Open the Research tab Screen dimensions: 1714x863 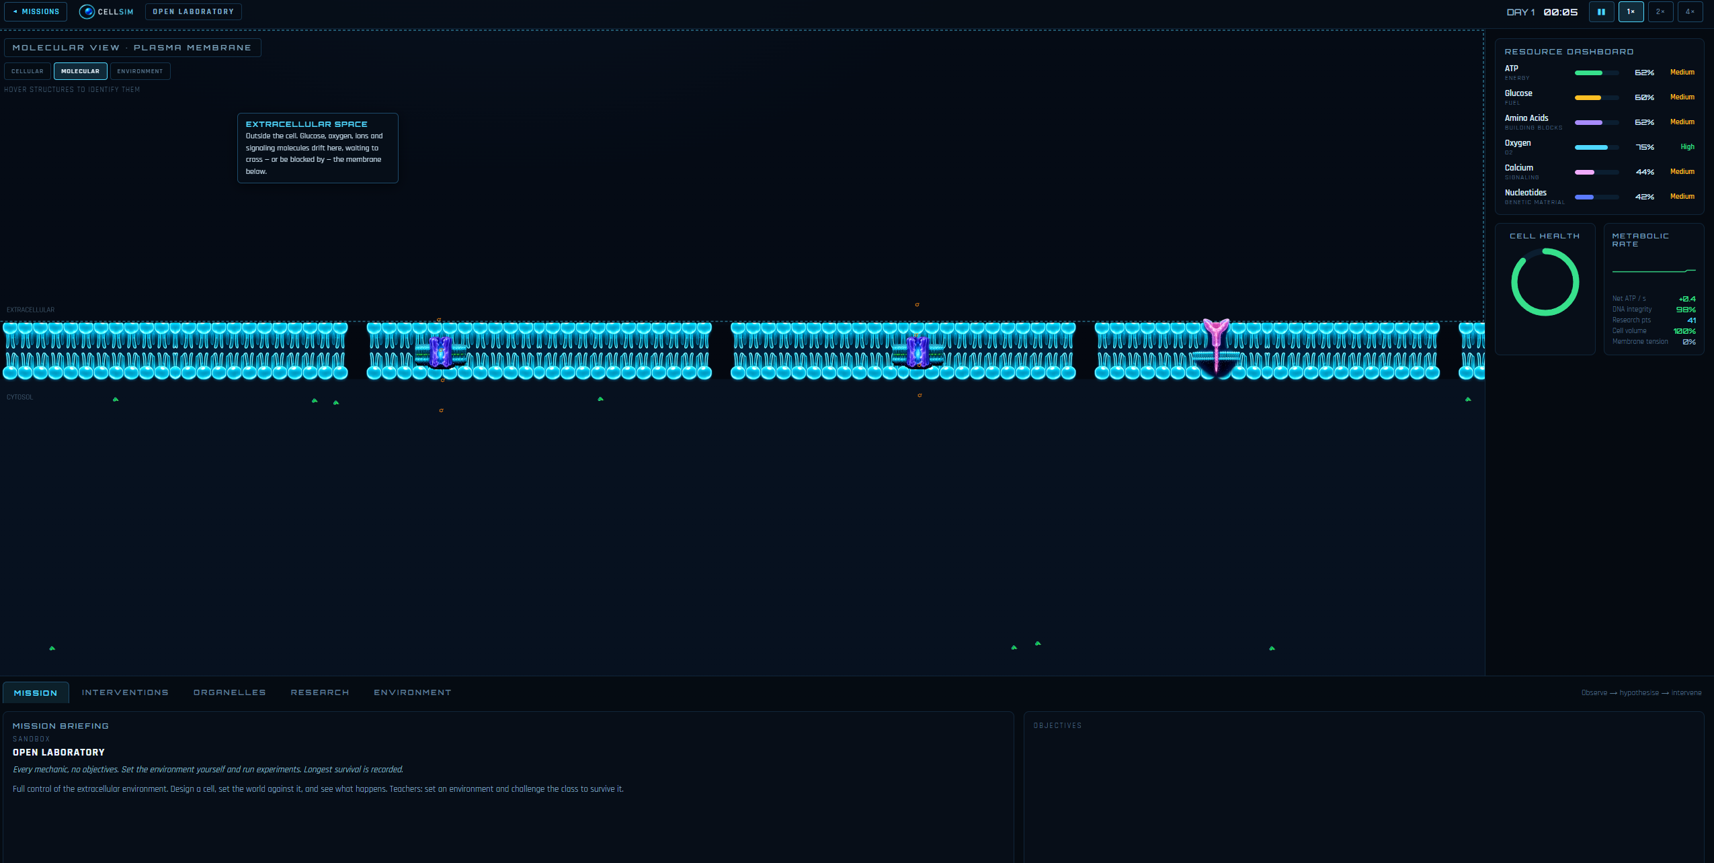pos(320,692)
